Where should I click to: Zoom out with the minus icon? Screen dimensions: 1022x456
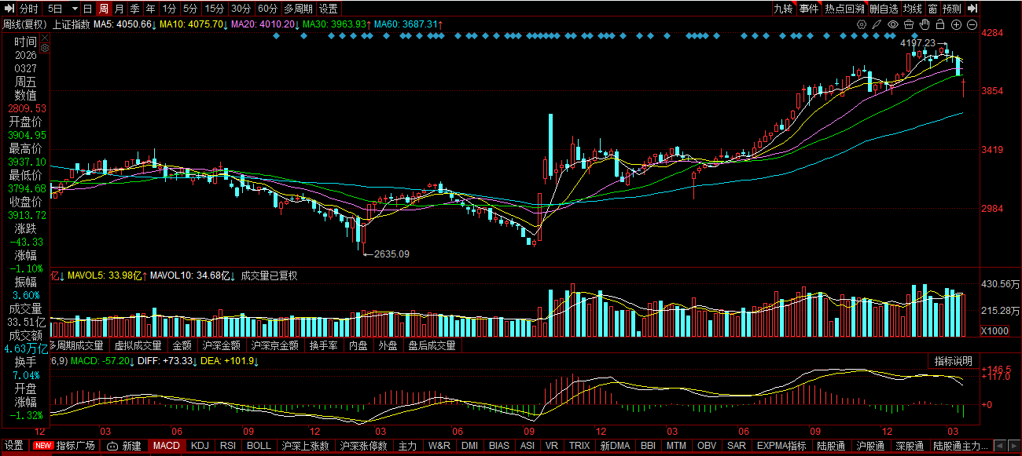[972, 24]
